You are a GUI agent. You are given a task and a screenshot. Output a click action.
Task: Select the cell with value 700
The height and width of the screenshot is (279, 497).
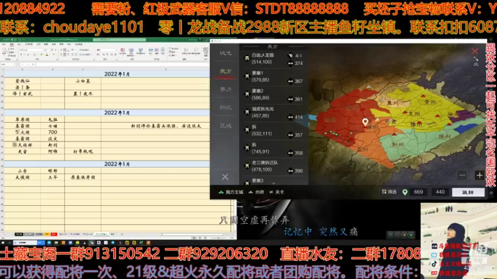point(53,132)
